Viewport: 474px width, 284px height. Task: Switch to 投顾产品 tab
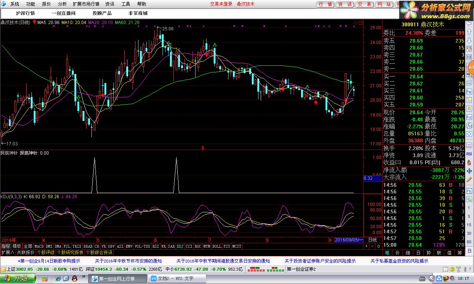[x=102, y=13]
